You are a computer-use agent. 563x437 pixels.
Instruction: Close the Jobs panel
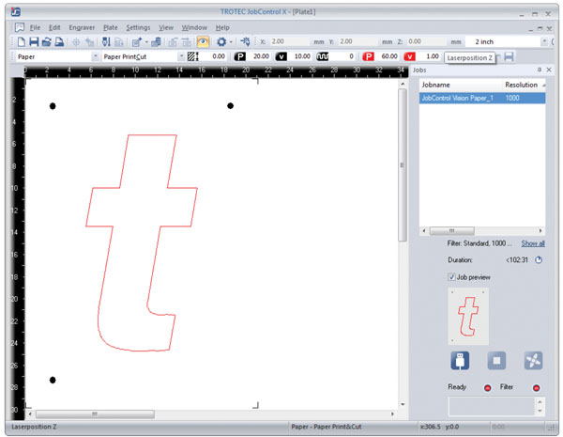tap(549, 70)
